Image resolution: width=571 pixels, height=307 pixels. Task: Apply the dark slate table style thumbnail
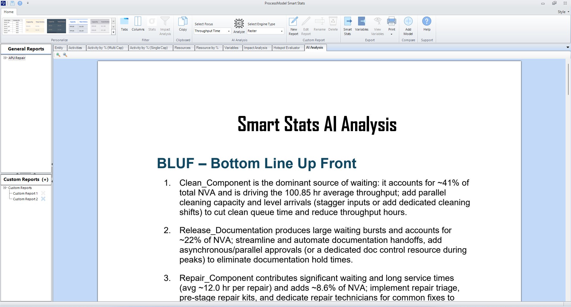point(57,26)
